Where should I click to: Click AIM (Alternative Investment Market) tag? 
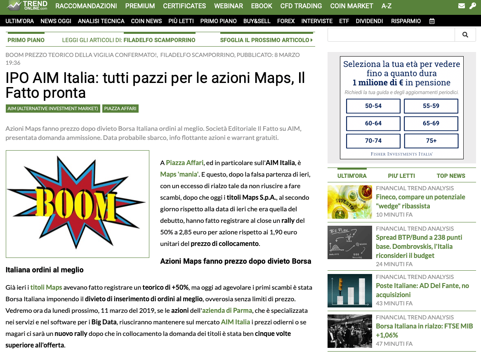coord(53,109)
